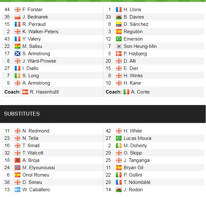Image resolution: width=206 pixels, height=197 pixels.
Task: Select coach A. Conte's name
Action: (141, 92)
